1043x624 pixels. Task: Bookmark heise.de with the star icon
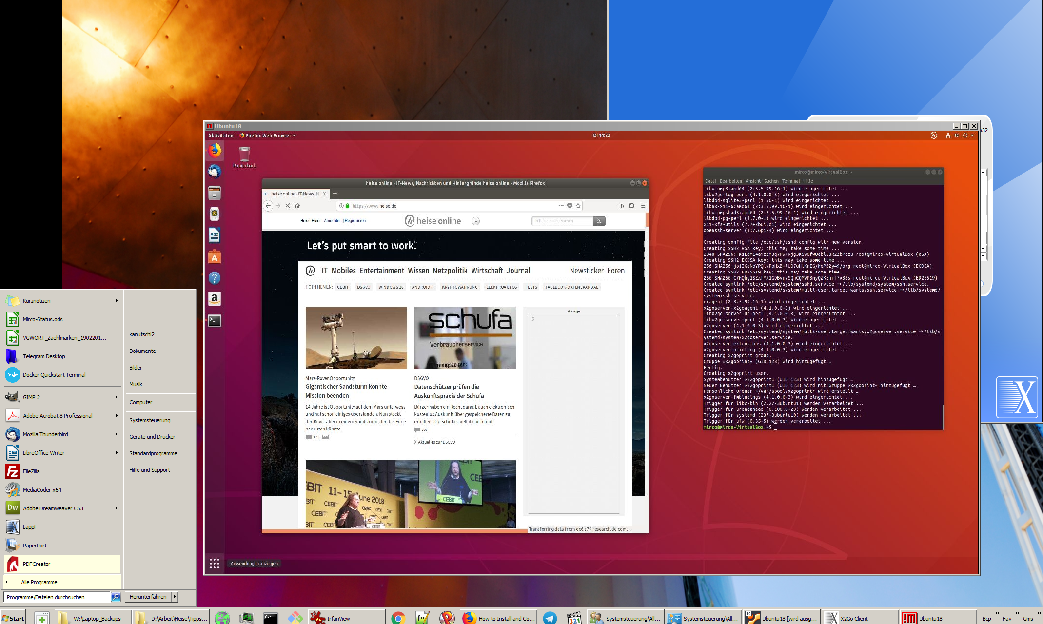578,206
